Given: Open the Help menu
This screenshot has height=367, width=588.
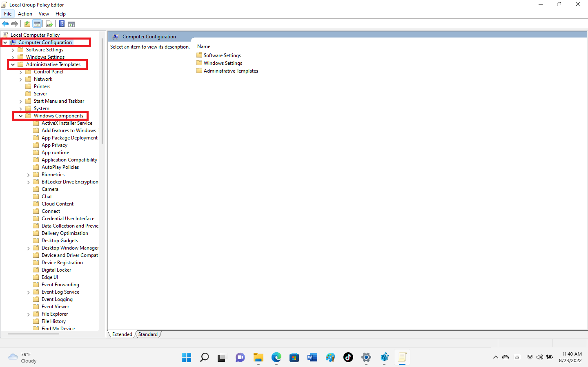Looking at the screenshot, I should 60,14.
